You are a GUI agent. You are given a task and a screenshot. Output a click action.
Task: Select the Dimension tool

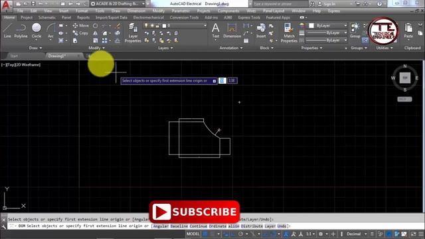[x=232, y=31]
